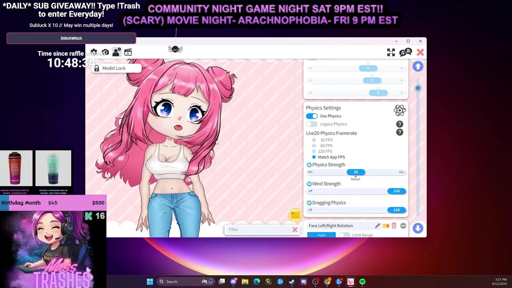This screenshot has width=512, height=288.
Task: Open the hotkey clapperboard settings icon
Action: 128,52
